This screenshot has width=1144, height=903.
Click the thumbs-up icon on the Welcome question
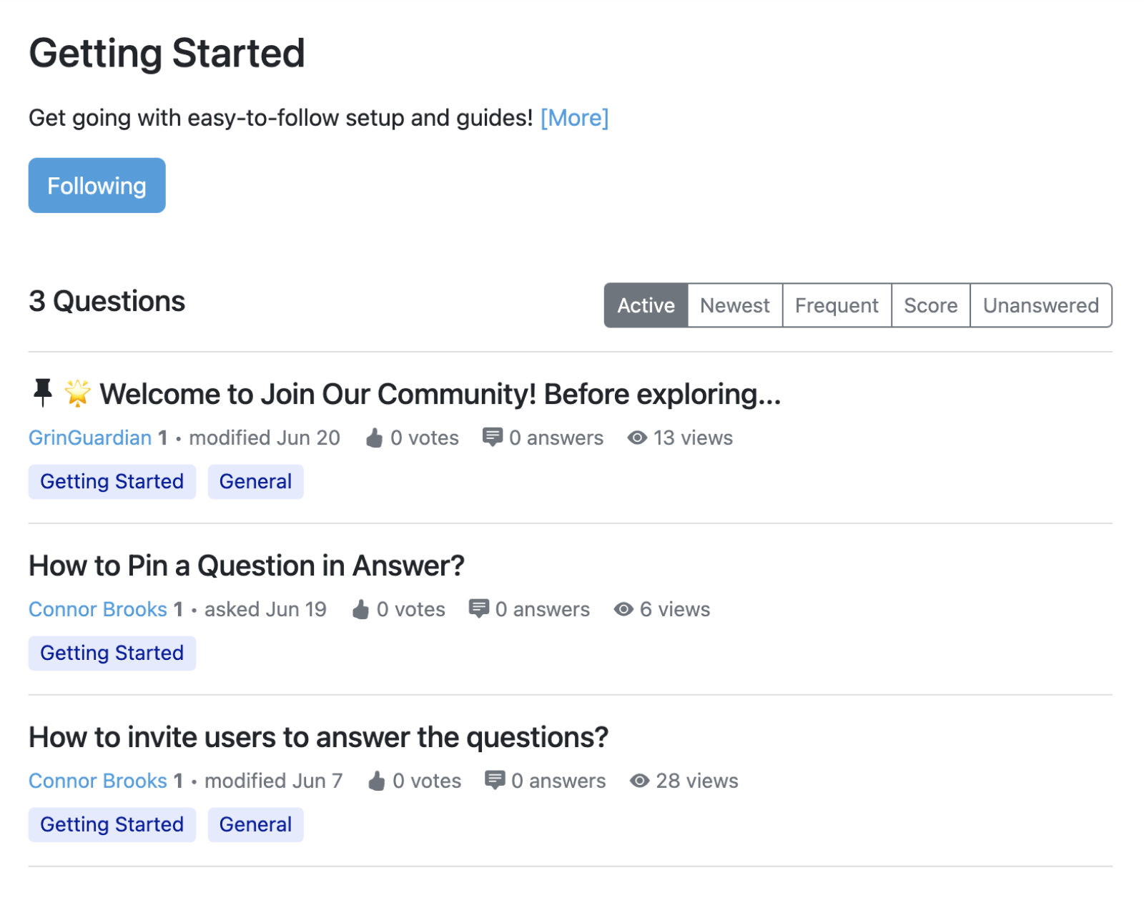[375, 438]
